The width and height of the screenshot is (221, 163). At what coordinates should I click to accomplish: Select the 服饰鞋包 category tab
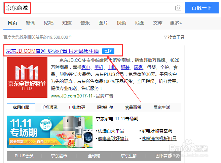coord(105,108)
